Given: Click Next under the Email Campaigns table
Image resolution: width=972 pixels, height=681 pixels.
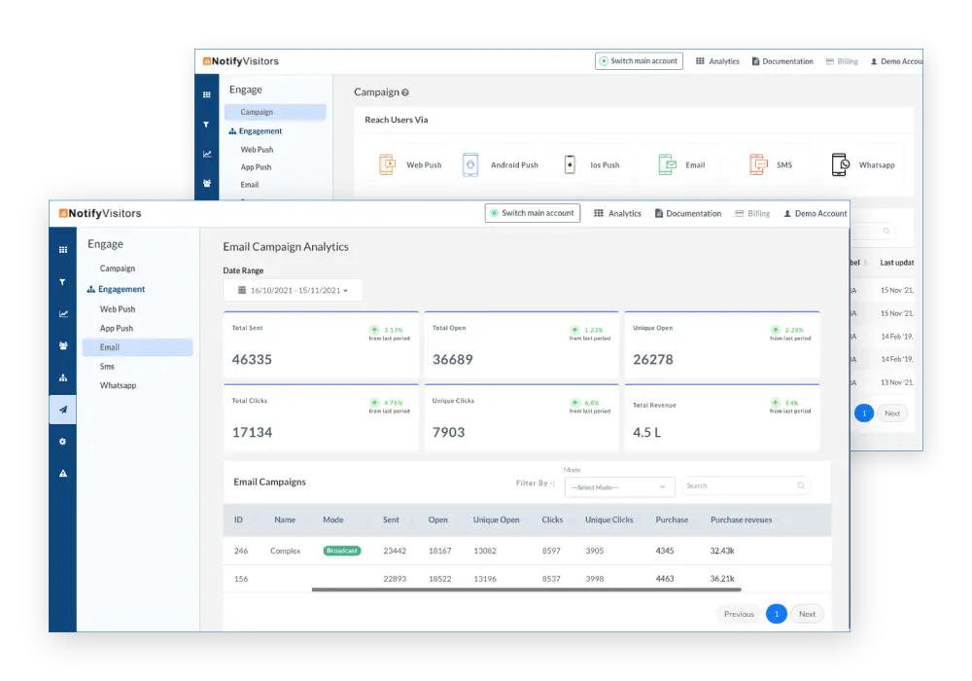Looking at the screenshot, I should 807,614.
